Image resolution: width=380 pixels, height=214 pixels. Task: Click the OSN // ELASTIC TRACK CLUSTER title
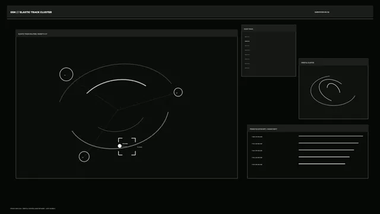tap(31, 12)
